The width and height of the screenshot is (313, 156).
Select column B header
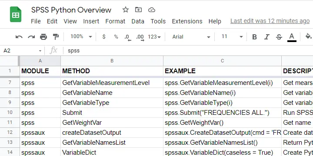click(x=112, y=61)
